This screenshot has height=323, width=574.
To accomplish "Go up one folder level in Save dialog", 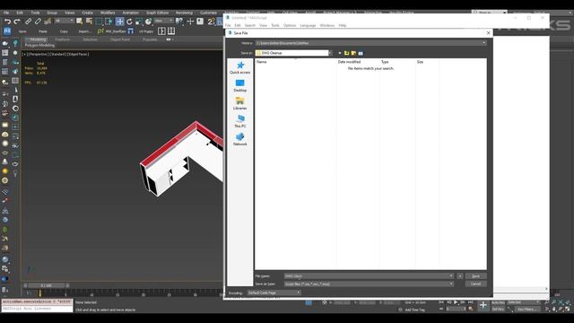I will 346,53.
